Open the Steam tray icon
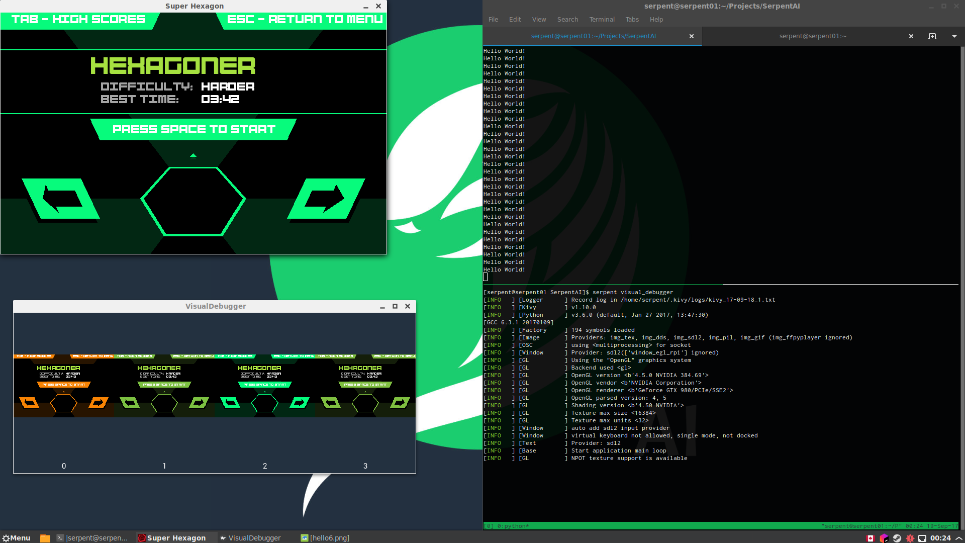Viewport: 965px width, 543px height. coord(897,538)
